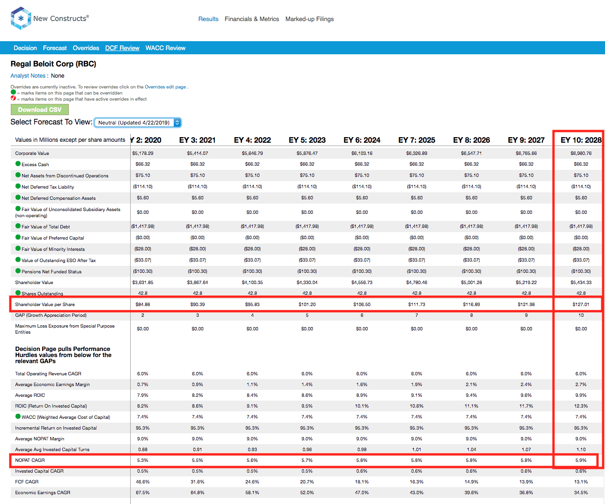Click green dot beside Fair Value of Minority Interests
The width and height of the screenshot is (605, 504).
[18, 248]
